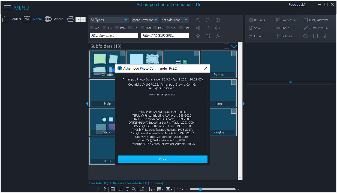Tick the checkbox on the frames folder
The height and width of the screenshot is (193, 337).
point(234,54)
